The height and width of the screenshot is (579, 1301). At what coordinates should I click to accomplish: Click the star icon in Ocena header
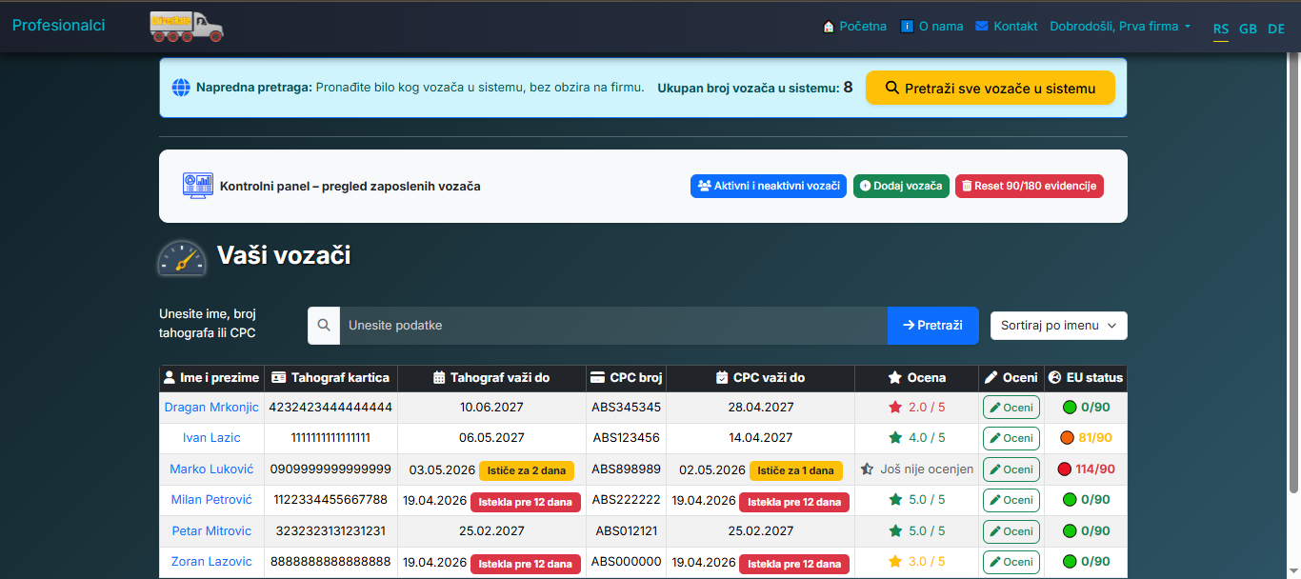[x=895, y=377]
